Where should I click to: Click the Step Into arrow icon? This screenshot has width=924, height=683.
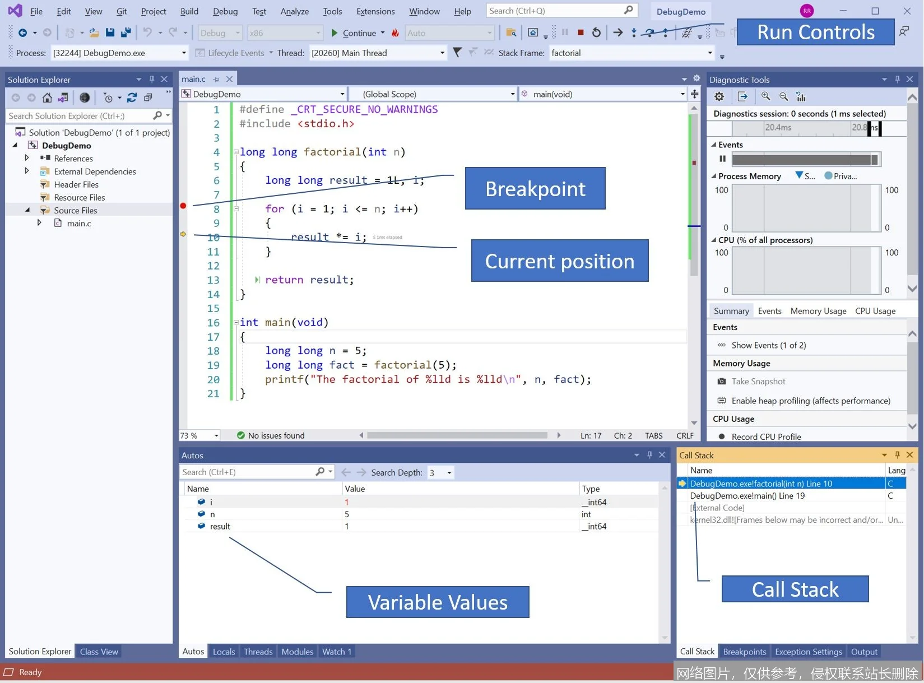tap(634, 32)
